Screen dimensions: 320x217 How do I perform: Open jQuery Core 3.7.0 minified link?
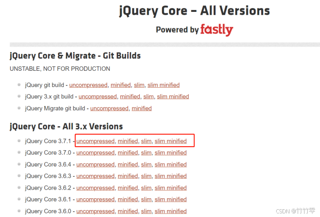128,153
